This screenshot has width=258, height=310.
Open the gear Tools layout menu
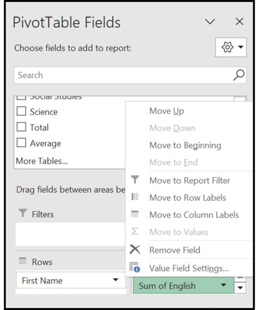pos(231,47)
